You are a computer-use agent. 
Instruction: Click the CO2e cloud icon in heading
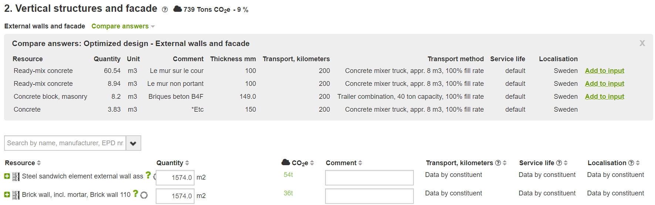[x=178, y=9]
